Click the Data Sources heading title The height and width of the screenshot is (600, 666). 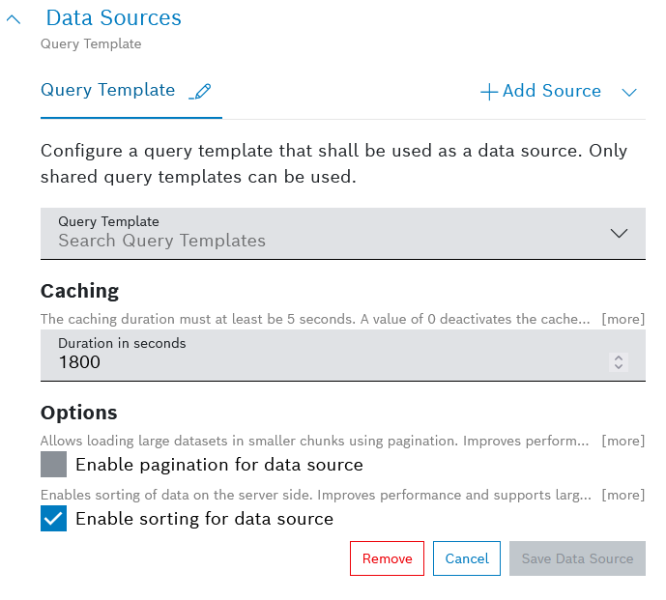point(113,17)
